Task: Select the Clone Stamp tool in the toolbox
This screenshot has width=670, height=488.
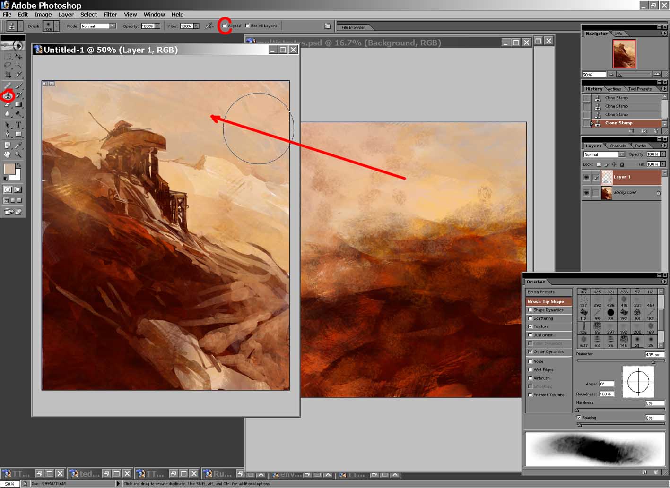Action: click(x=7, y=96)
